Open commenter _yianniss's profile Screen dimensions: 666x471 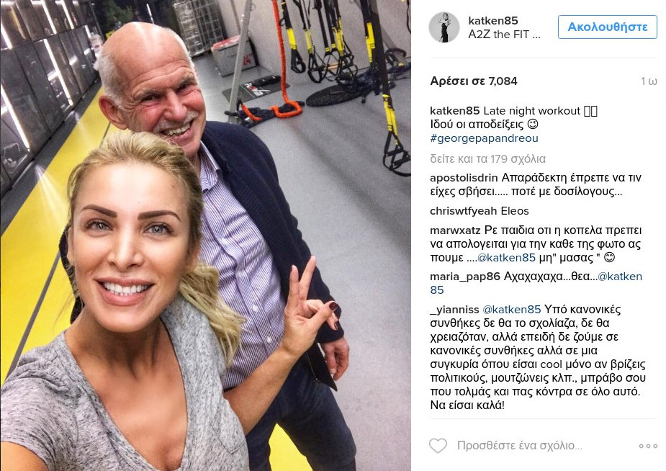coord(454,309)
